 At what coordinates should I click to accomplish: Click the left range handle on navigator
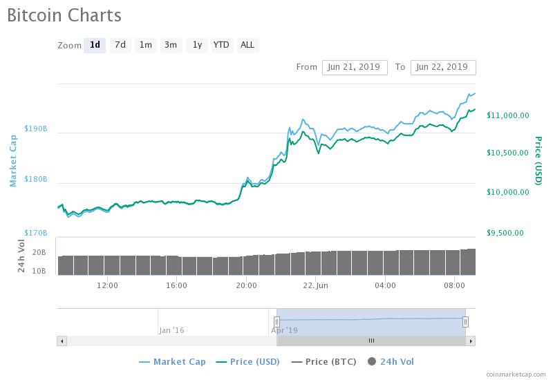coord(276,321)
